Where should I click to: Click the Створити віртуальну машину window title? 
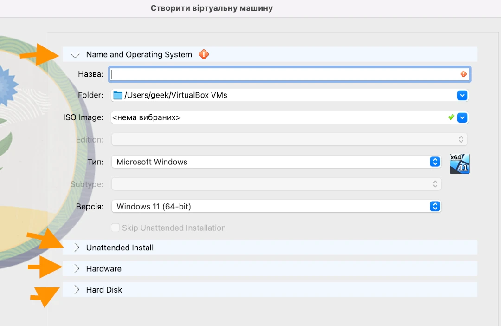212,8
